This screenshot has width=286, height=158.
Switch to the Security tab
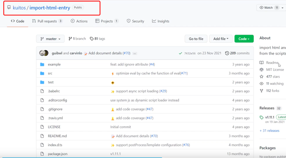(135, 21)
